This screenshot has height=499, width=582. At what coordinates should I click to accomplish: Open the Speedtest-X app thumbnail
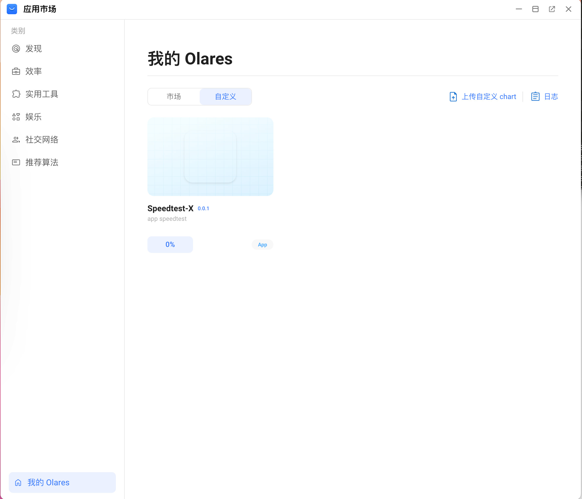pos(210,157)
